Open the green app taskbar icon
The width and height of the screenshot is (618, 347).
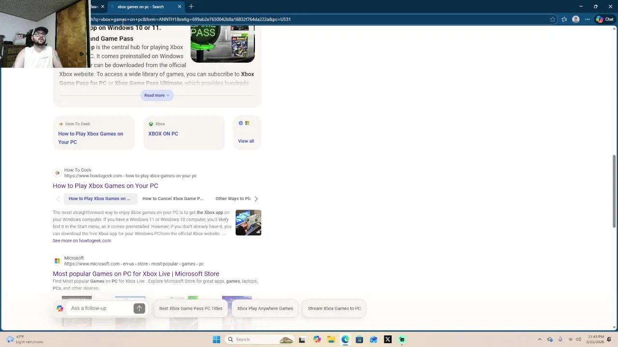pyautogui.click(x=402, y=339)
